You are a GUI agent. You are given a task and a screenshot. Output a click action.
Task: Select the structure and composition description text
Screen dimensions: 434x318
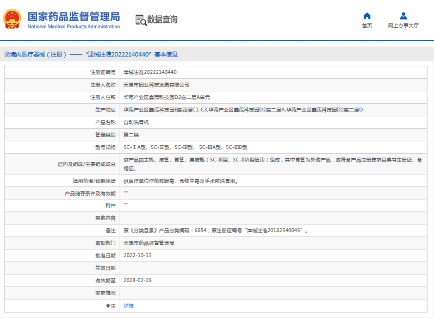coord(272,164)
